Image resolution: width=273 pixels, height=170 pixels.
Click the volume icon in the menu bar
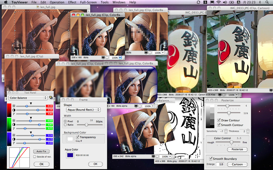click(x=225, y=2)
